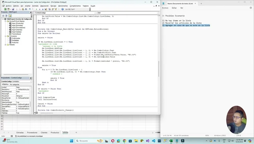
Task: Open the ComboCodigo ComboBox properties object selector
Action: pos(17,82)
